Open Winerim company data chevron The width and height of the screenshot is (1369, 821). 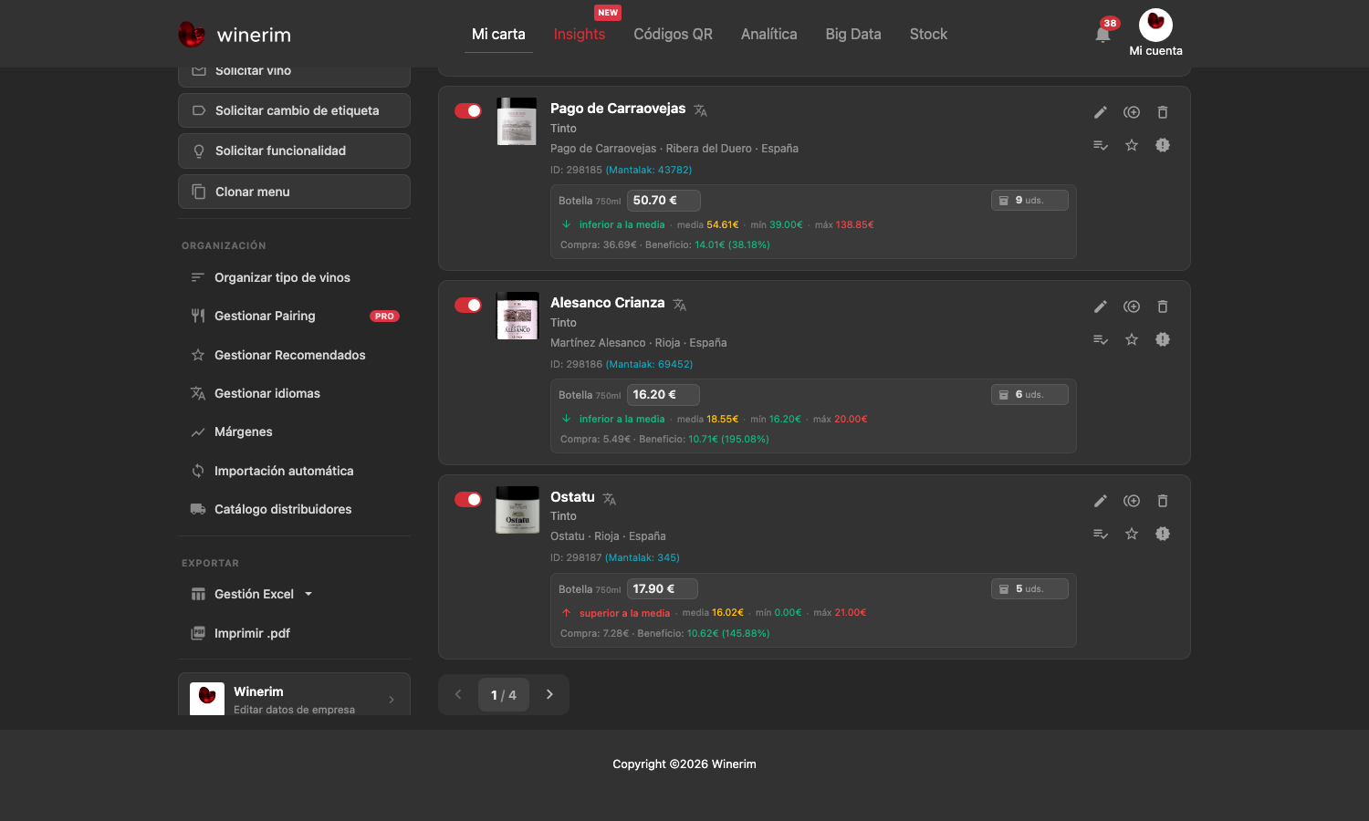(392, 700)
